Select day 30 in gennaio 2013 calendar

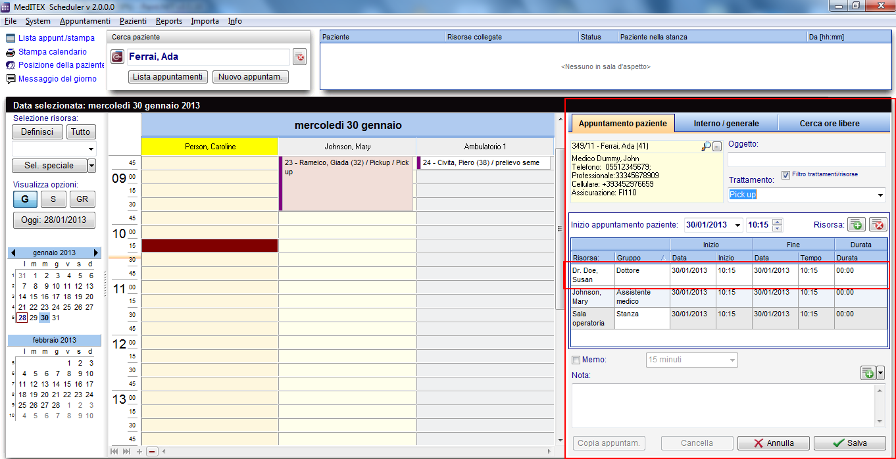[x=44, y=318]
